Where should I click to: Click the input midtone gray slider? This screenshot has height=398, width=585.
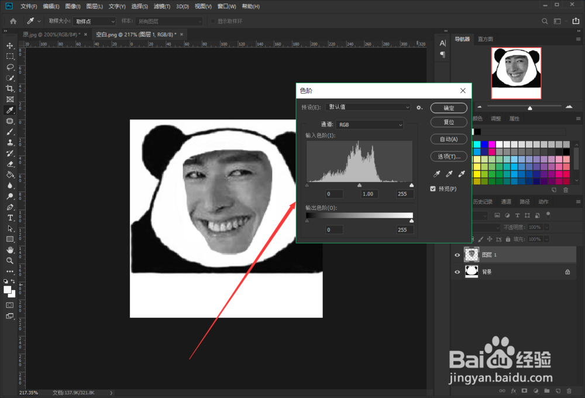pos(359,185)
